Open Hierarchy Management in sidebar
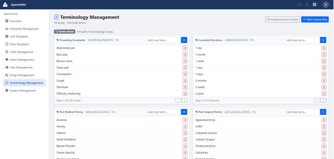 pos(25,29)
